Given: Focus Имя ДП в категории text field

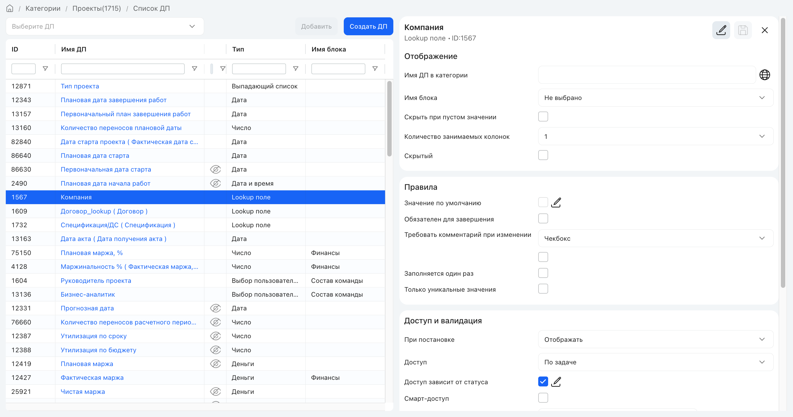Looking at the screenshot, I should 647,75.
